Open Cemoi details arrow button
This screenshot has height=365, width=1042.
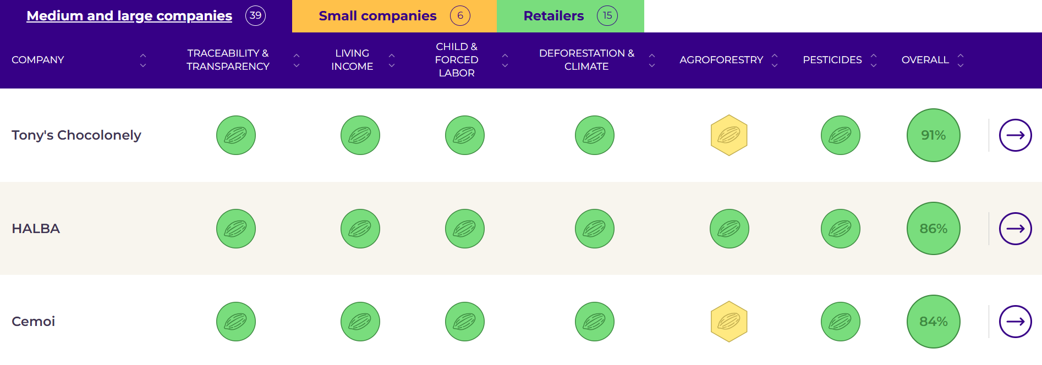click(x=1015, y=322)
